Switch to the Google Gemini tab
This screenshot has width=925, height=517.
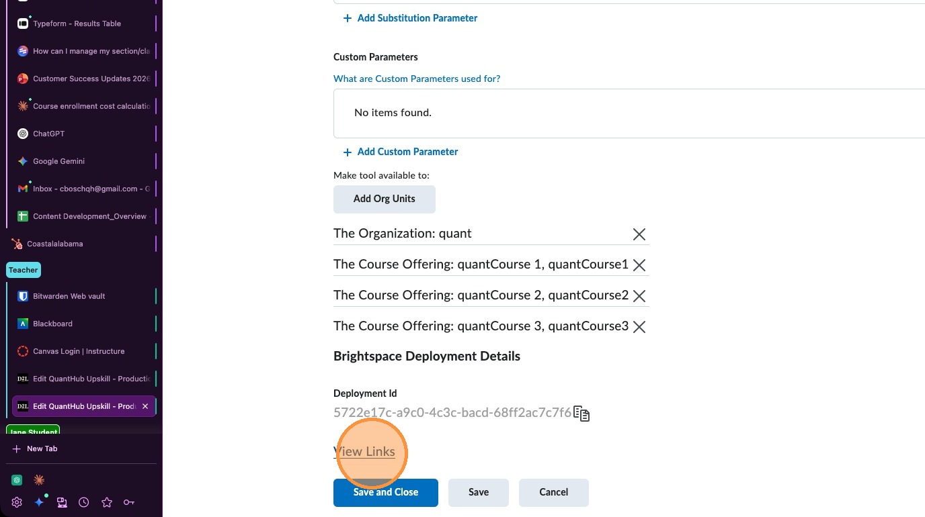(x=58, y=161)
